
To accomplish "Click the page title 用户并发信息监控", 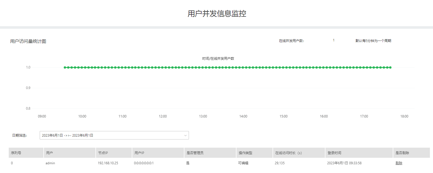I will [x=216, y=13].
